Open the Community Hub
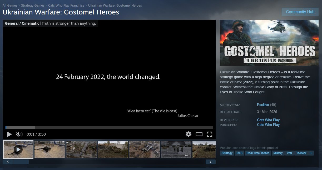322x170 pixels. click(x=300, y=12)
